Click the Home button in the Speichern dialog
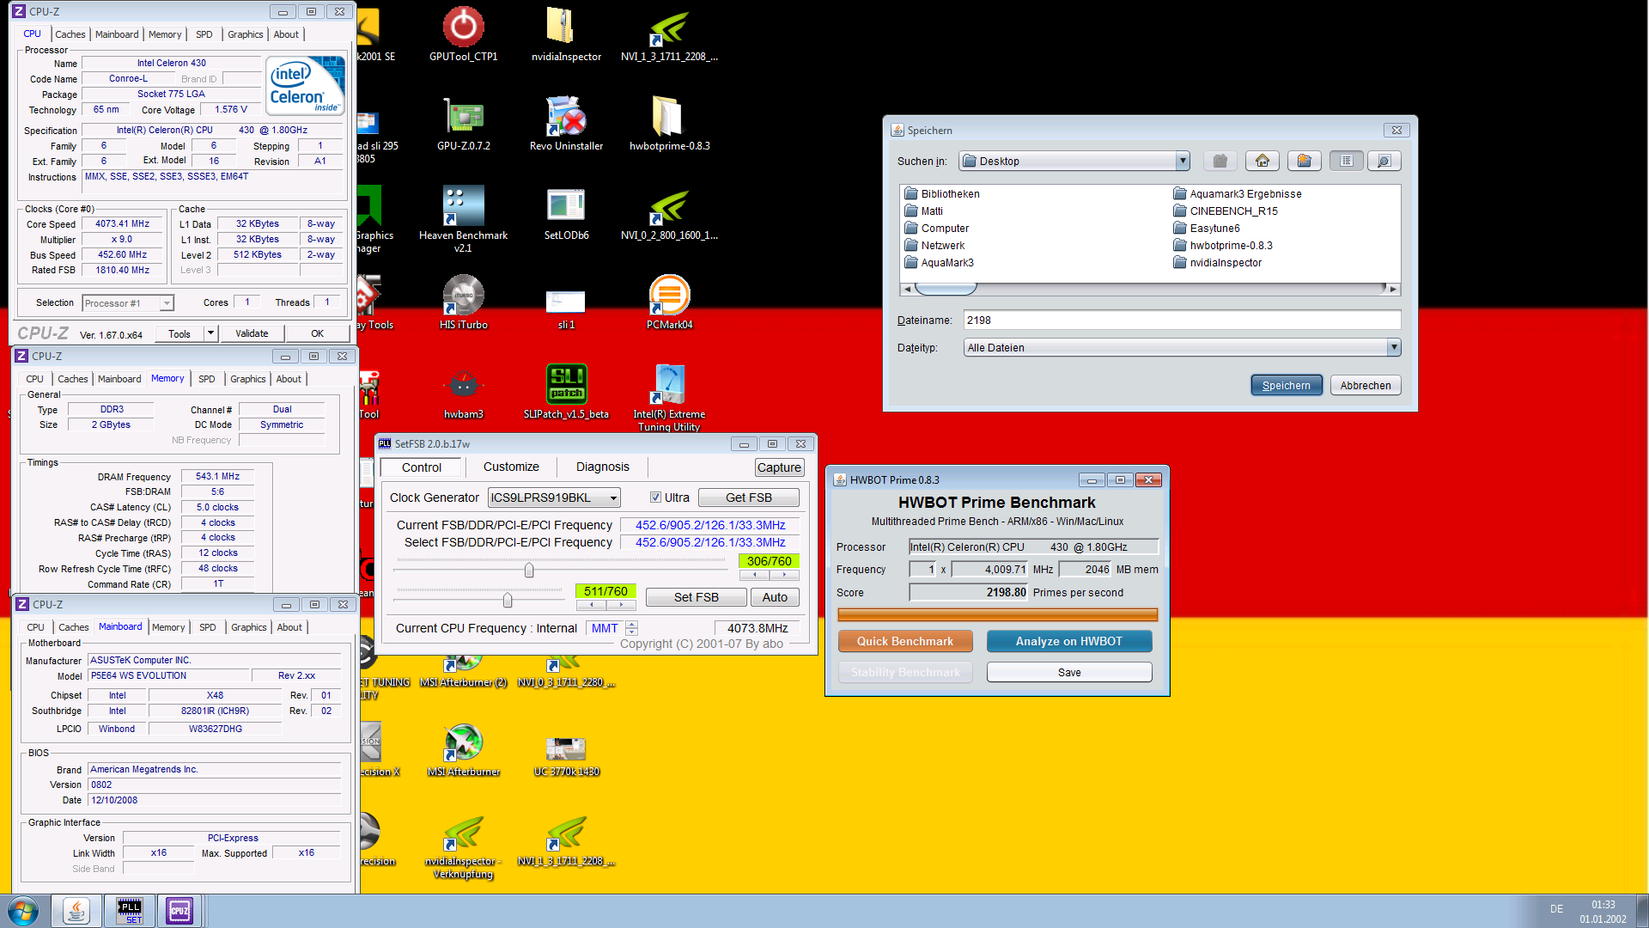 1263,161
